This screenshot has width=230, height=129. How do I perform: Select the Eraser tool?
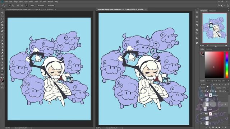click(x=2, y=44)
